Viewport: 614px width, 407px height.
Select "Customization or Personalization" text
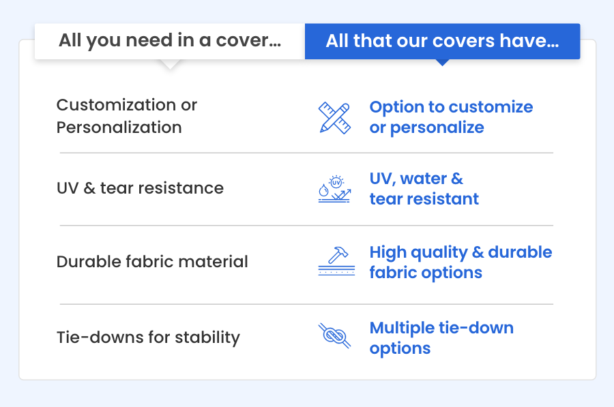tap(127, 116)
